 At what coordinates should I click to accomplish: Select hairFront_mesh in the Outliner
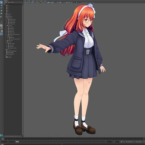[13, 19]
